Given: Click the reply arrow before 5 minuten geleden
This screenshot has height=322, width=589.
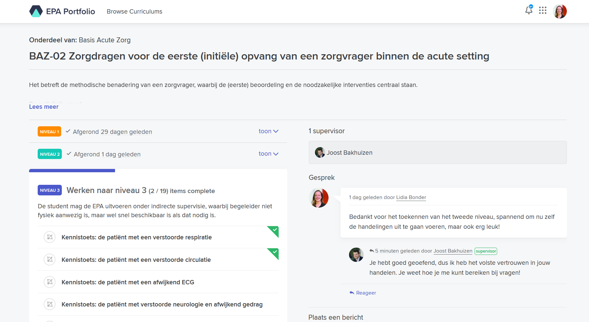Looking at the screenshot, I should (372, 251).
